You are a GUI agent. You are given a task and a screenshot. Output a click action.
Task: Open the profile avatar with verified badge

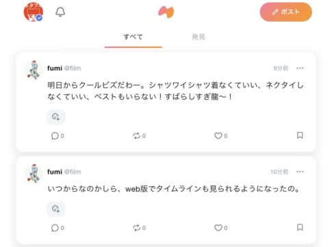(x=34, y=12)
